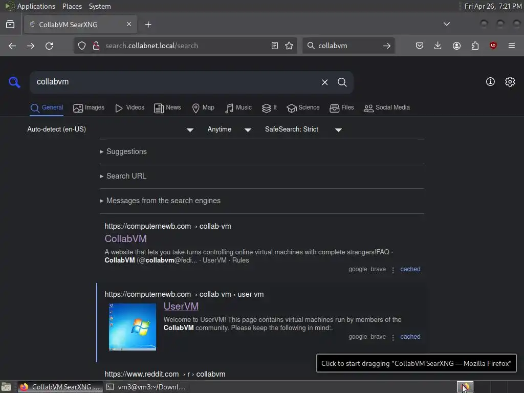The width and height of the screenshot is (524, 393).
Task: Go back using Firefox back arrow
Action: pyautogui.click(x=12, y=46)
